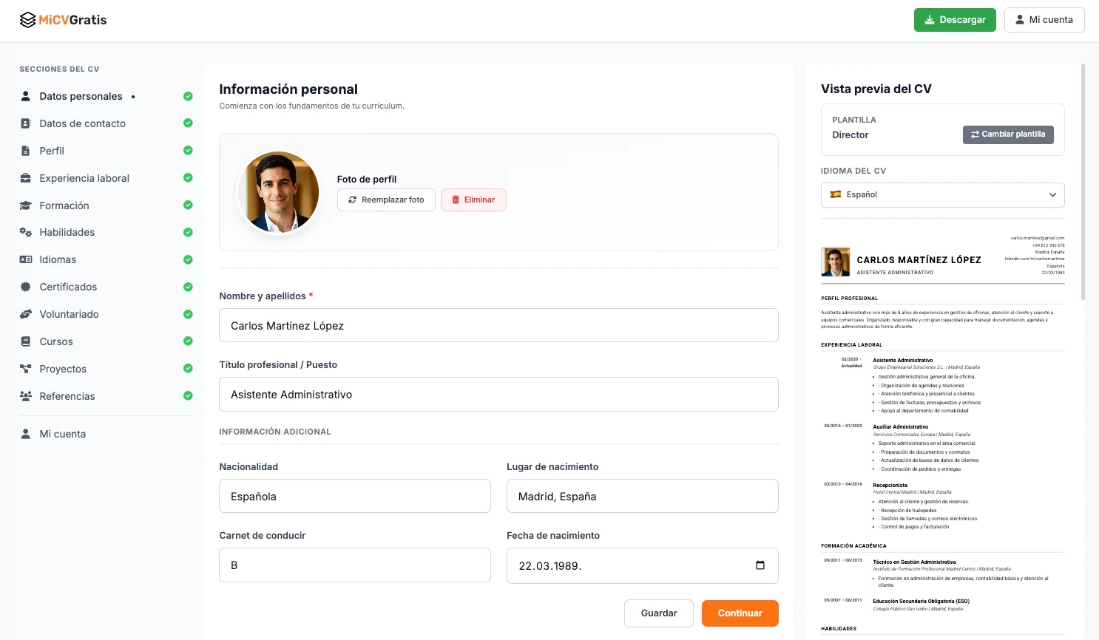This screenshot has height=640, width=1099.
Task: Click the green checkmark next to Perfil
Action: click(188, 151)
